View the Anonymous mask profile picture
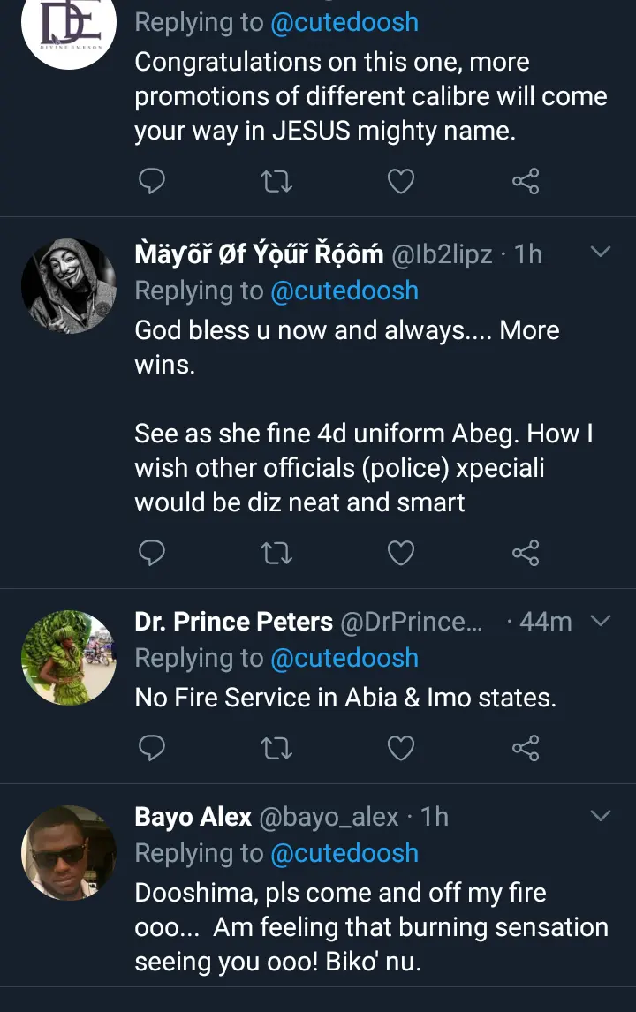Image resolution: width=636 pixels, height=1012 pixels. [68, 286]
